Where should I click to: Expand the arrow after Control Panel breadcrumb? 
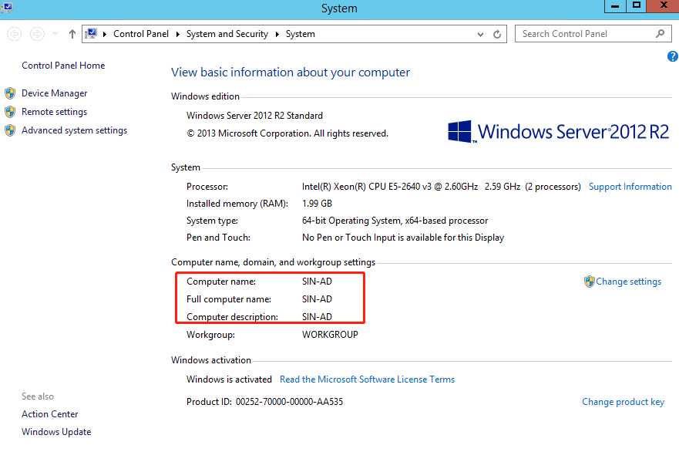point(177,34)
